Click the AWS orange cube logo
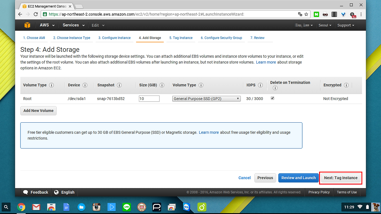 (x=27, y=25)
